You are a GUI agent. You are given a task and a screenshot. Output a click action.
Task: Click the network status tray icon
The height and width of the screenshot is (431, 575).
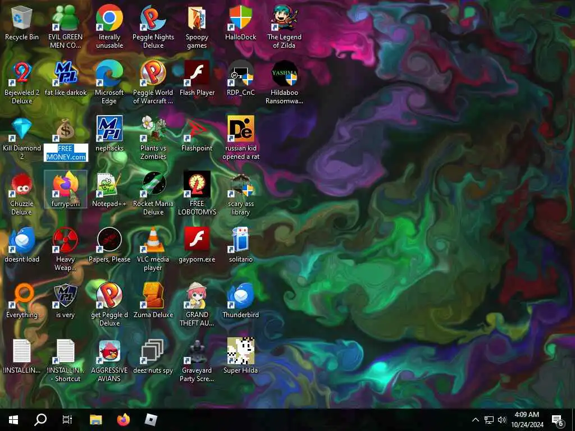click(x=489, y=420)
